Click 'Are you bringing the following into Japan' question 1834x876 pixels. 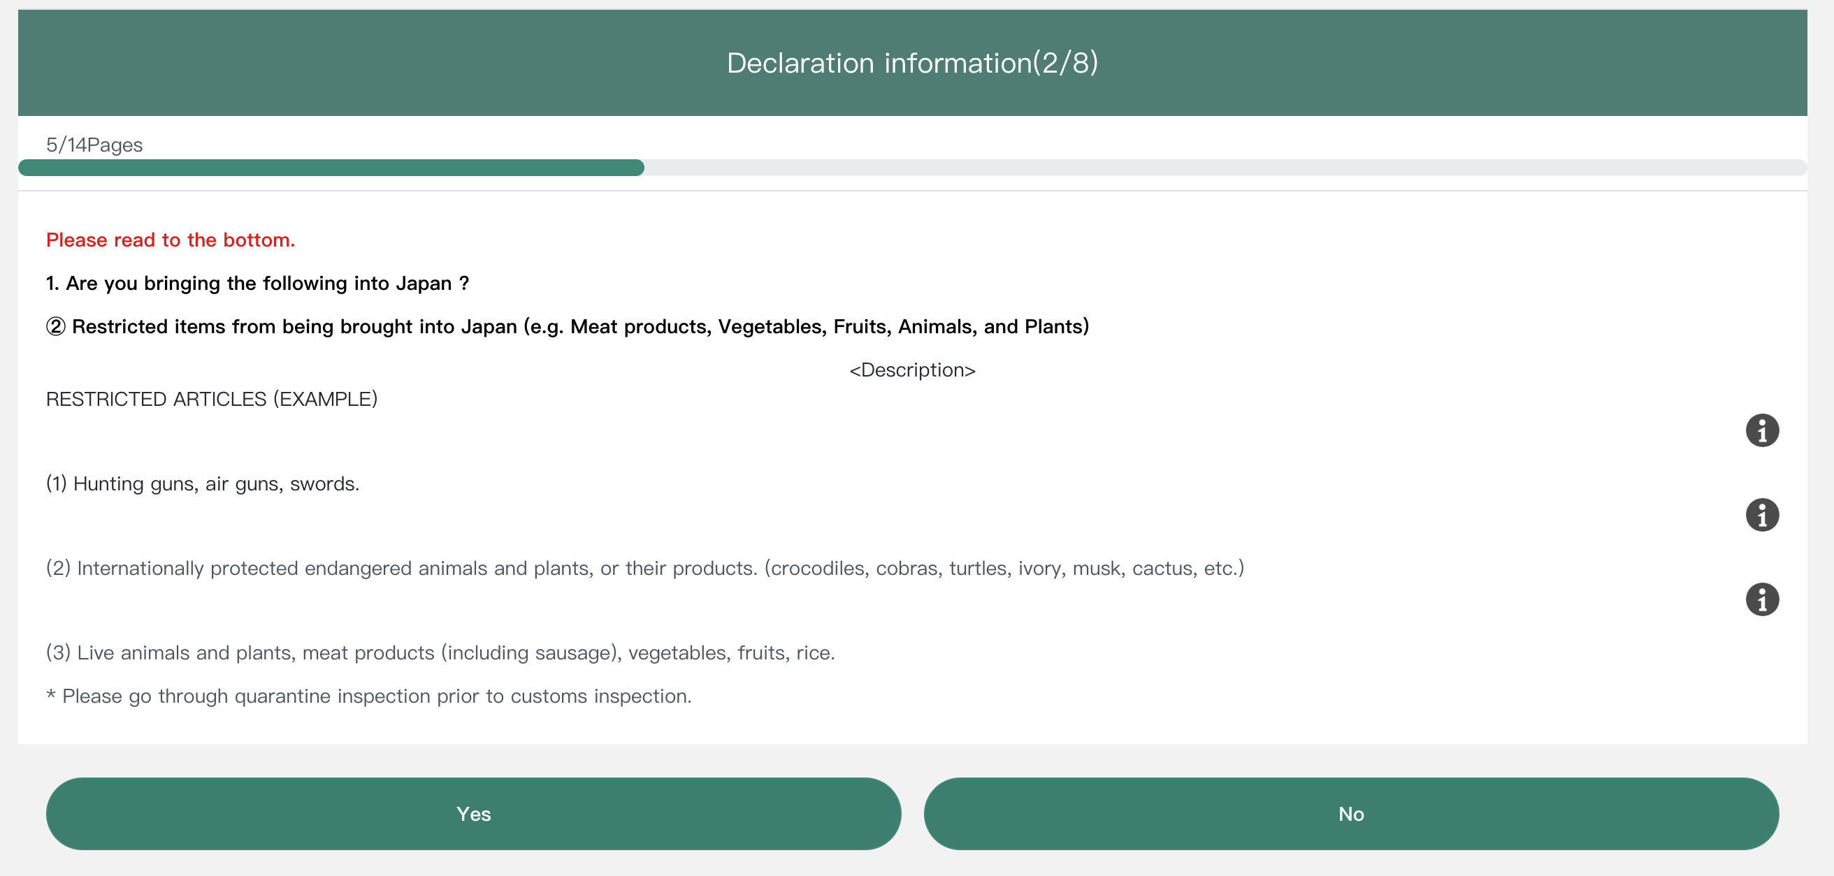pyautogui.click(x=258, y=283)
